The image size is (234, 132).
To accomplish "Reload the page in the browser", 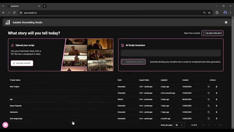I will pos(14,13).
